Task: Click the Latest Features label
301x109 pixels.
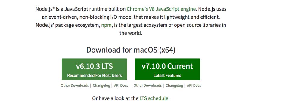Action: pyautogui.click(x=167, y=75)
